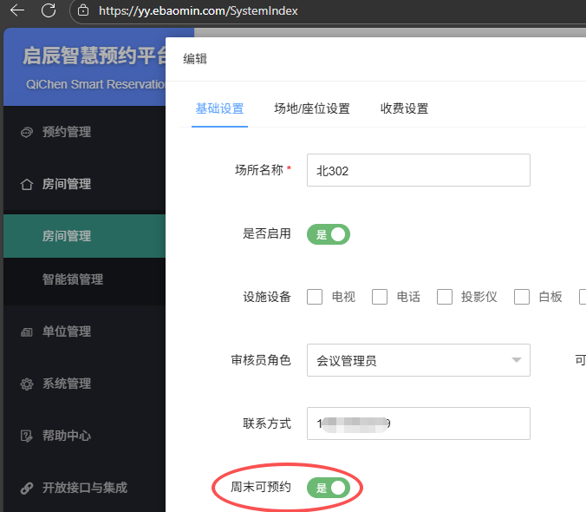Check the 投影仪 equipment checkbox
586x512 pixels.
(x=445, y=297)
